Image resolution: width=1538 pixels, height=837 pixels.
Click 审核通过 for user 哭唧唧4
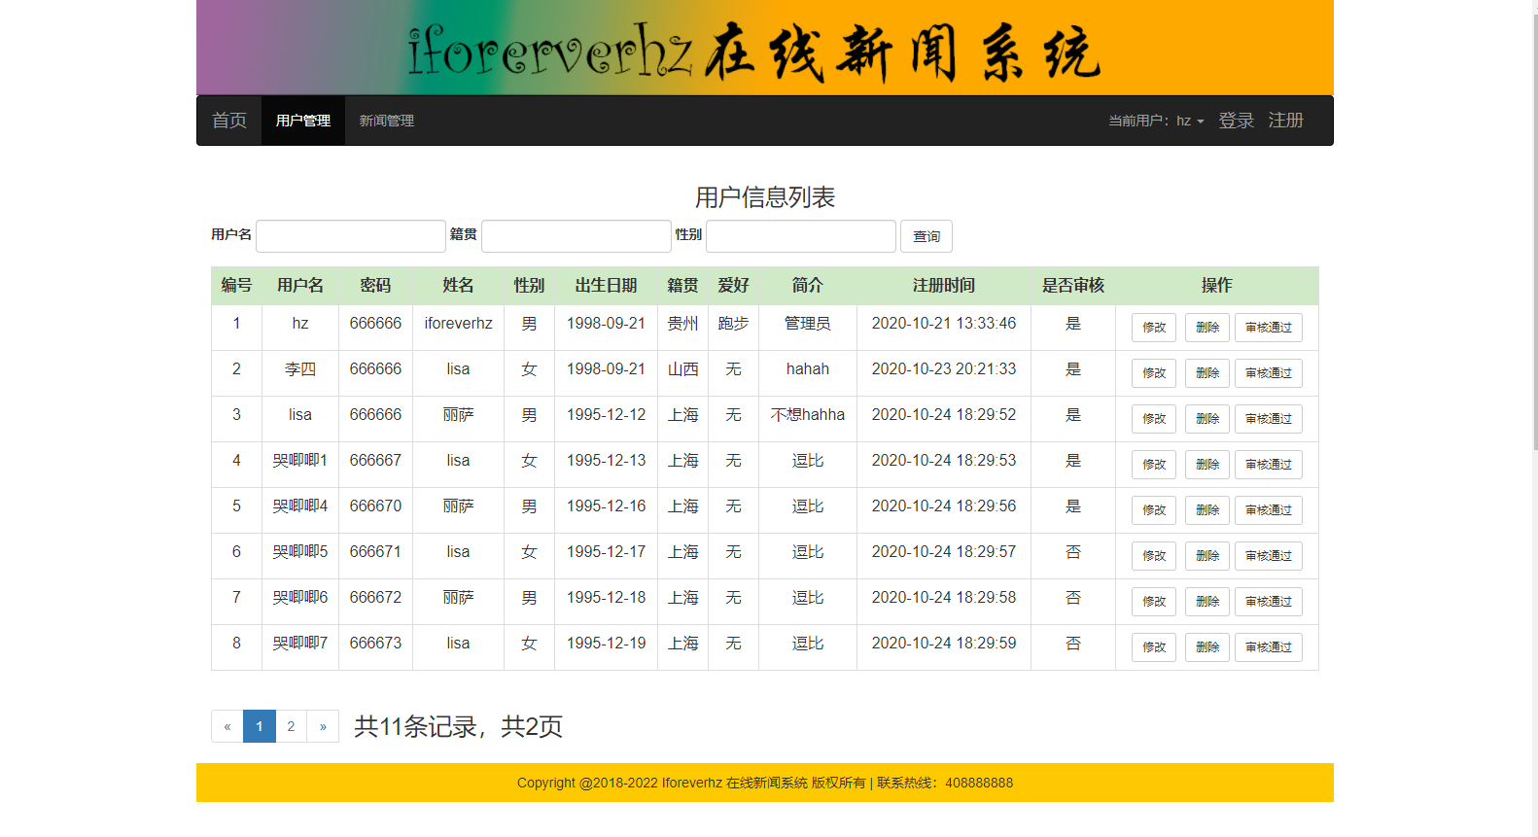[1269, 510]
